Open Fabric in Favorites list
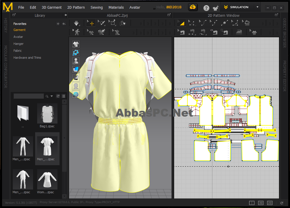Image resolution: width=290 pixels, height=208 pixels. pos(17,51)
